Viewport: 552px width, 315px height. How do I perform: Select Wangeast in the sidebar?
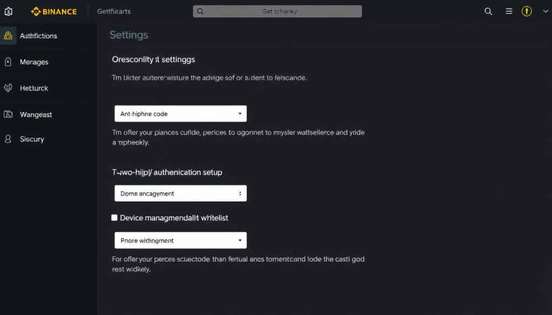tap(49, 114)
